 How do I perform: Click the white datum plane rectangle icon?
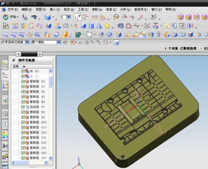[89, 35]
